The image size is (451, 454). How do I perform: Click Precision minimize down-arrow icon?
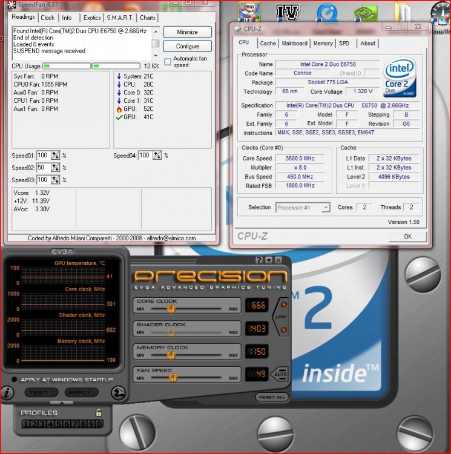(x=269, y=260)
